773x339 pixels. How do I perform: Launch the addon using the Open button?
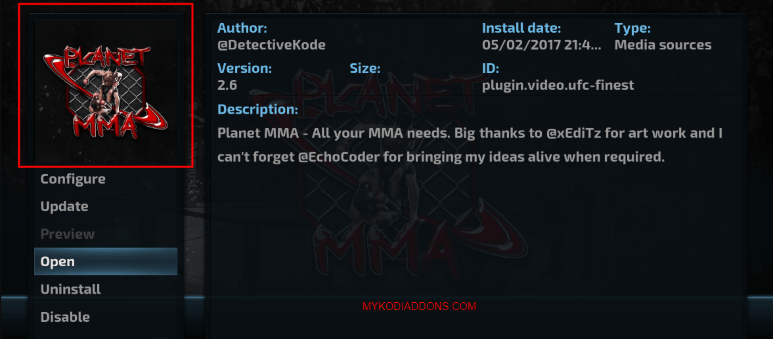point(106,261)
